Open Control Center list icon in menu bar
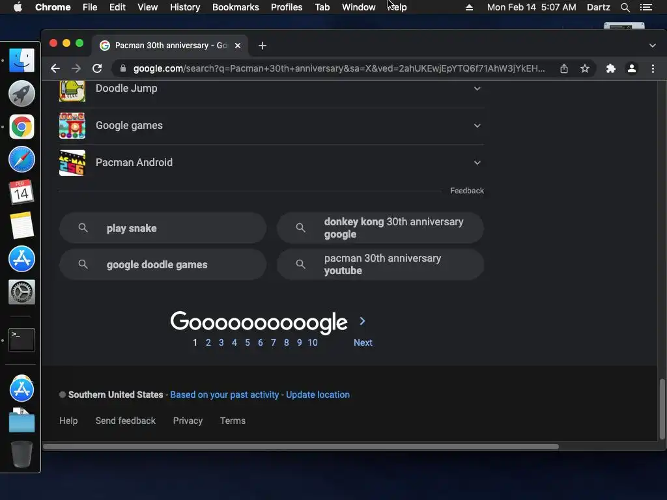The height and width of the screenshot is (500, 667). (x=646, y=7)
